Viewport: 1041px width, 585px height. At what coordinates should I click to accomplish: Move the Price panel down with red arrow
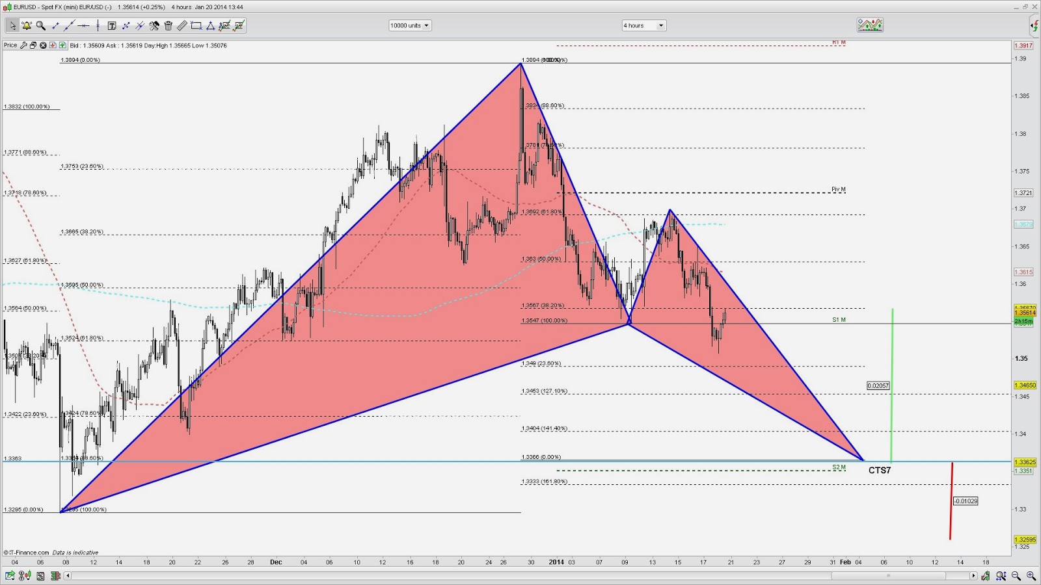[53, 45]
